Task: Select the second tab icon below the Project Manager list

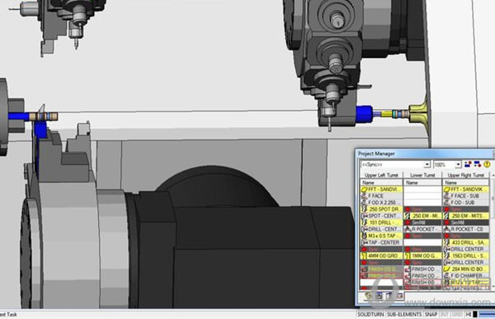Action: (379, 296)
